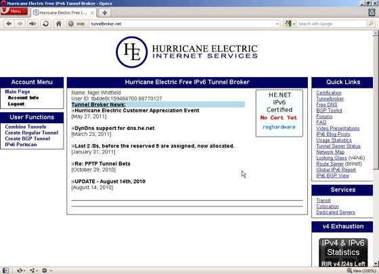Open IPv6 Portscan function
This screenshot has height=274, width=379.
(x=21, y=145)
